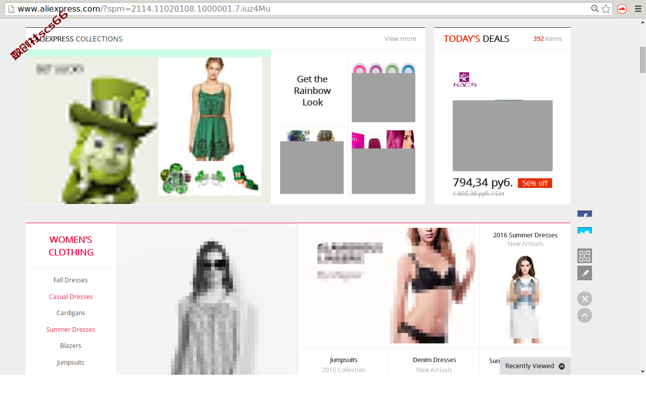Go to Fall Dresses category
646x404 pixels.
[71, 280]
